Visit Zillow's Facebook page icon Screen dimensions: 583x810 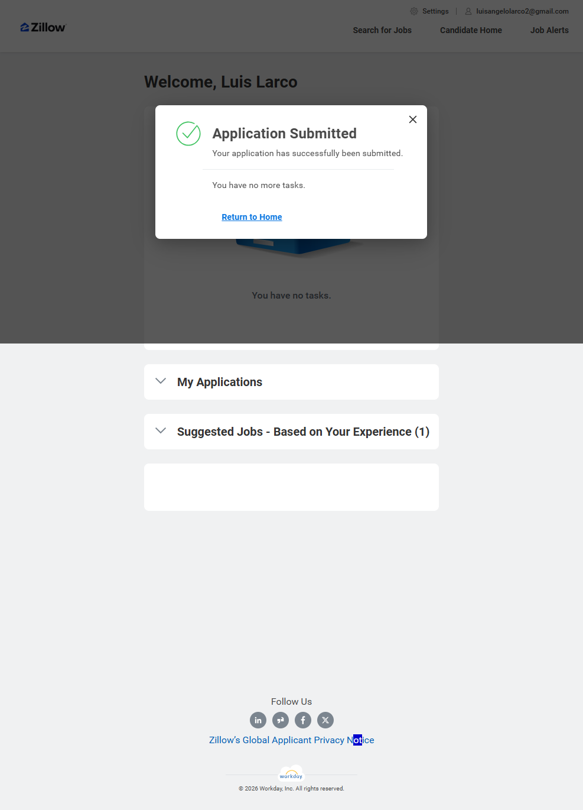coord(303,720)
